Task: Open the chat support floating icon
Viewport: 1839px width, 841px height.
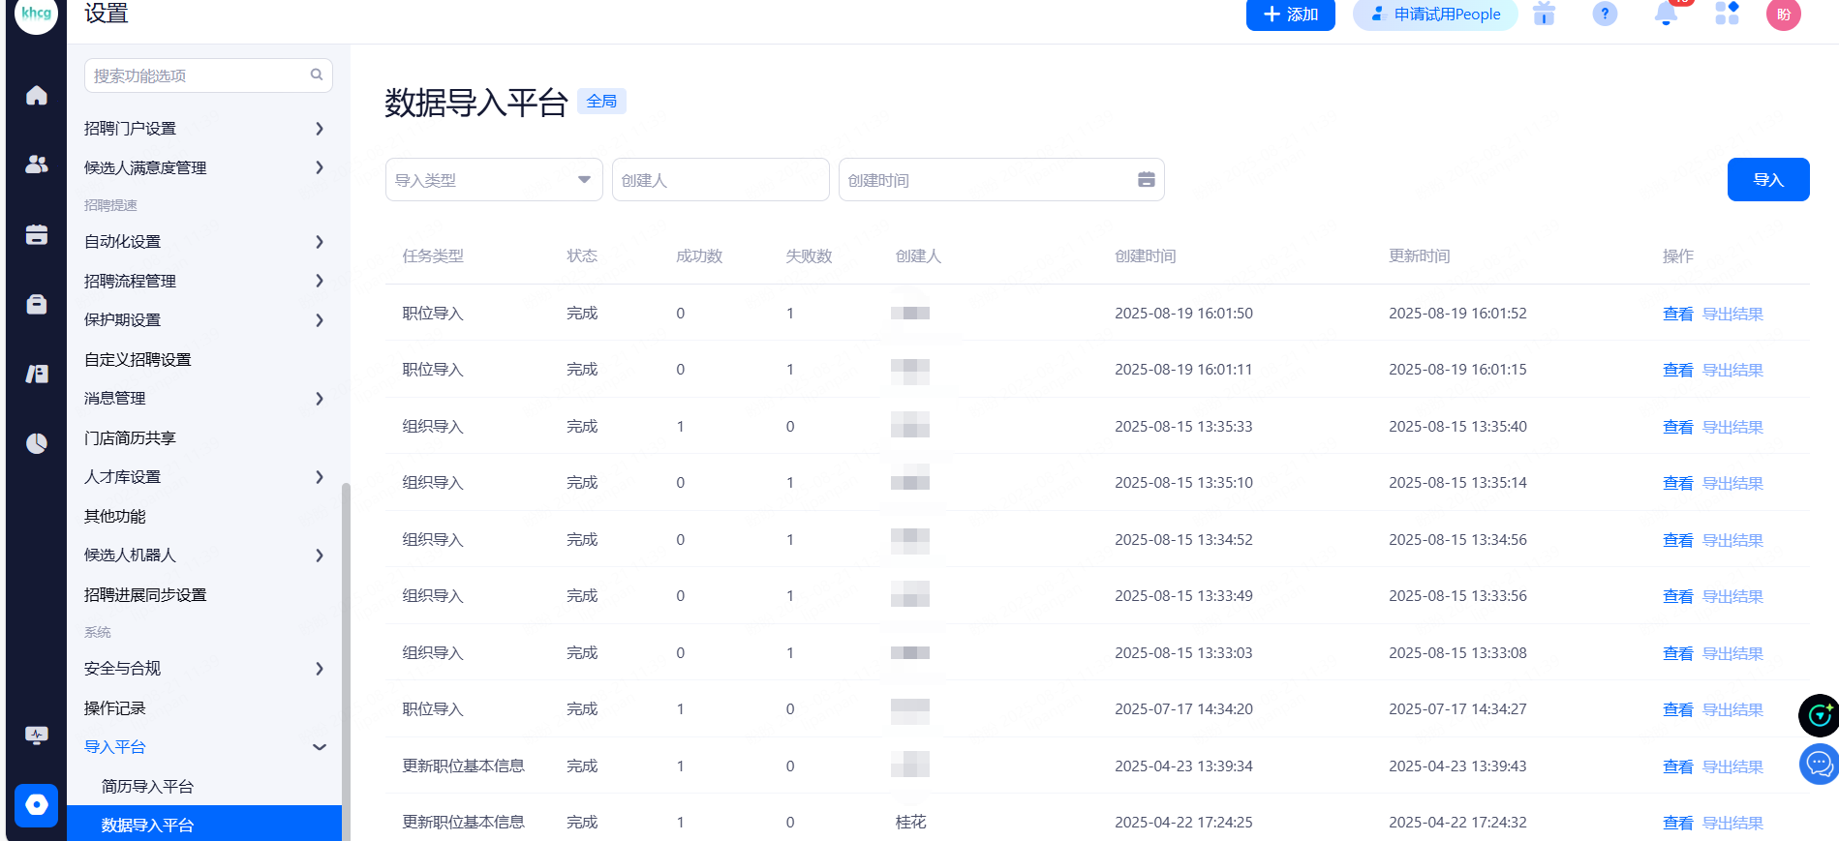Action: click(x=1818, y=765)
